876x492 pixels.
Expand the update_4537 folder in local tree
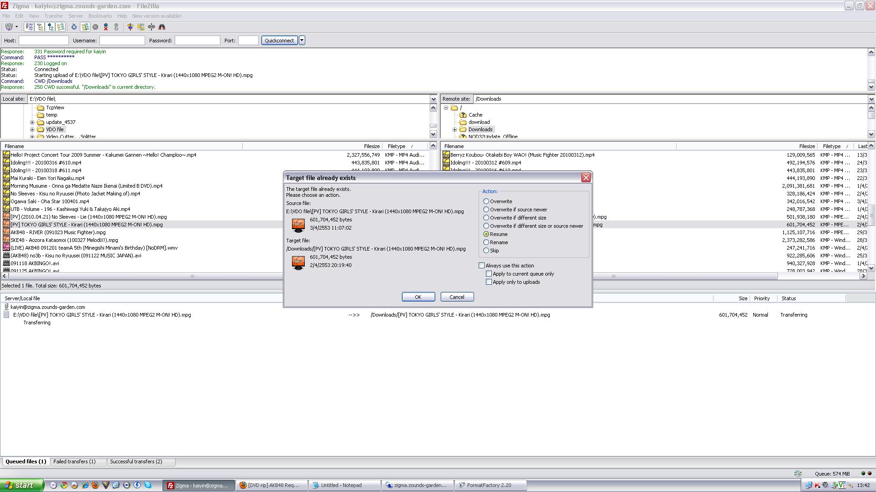click(32, 123)
